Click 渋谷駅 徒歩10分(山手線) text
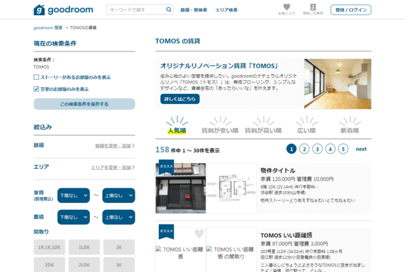Screen dimensions: 405x272 [x=283, y=193]
